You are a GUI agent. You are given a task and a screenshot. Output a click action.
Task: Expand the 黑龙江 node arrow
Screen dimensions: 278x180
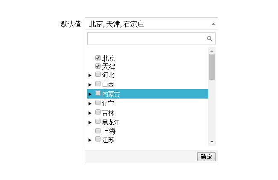click(90, 123)
